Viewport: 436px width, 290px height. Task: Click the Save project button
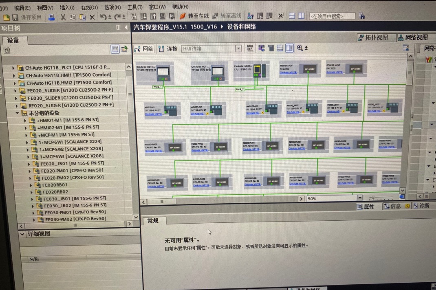pyautogui.click(x=27, y=17)
